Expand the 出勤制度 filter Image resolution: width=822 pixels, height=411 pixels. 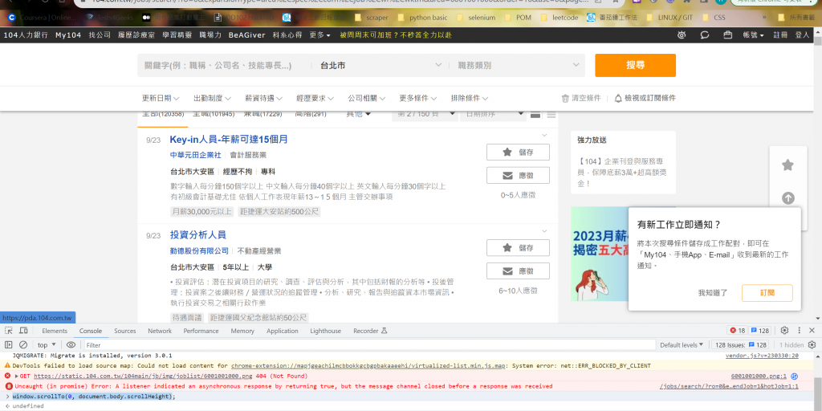point(212,98)
